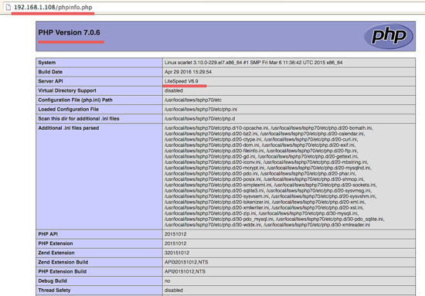This screenshot has height=296, width=425.
Task: Click the Thread Safety row label
Action: (54, 290)
